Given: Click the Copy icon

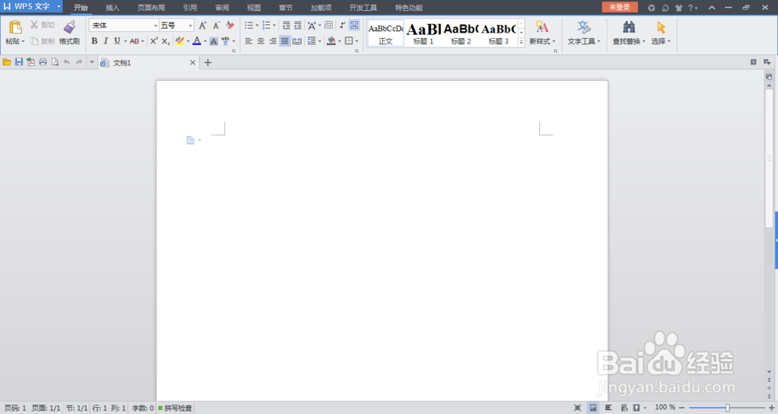Looking at the screenshot, I should click(33, 41).
